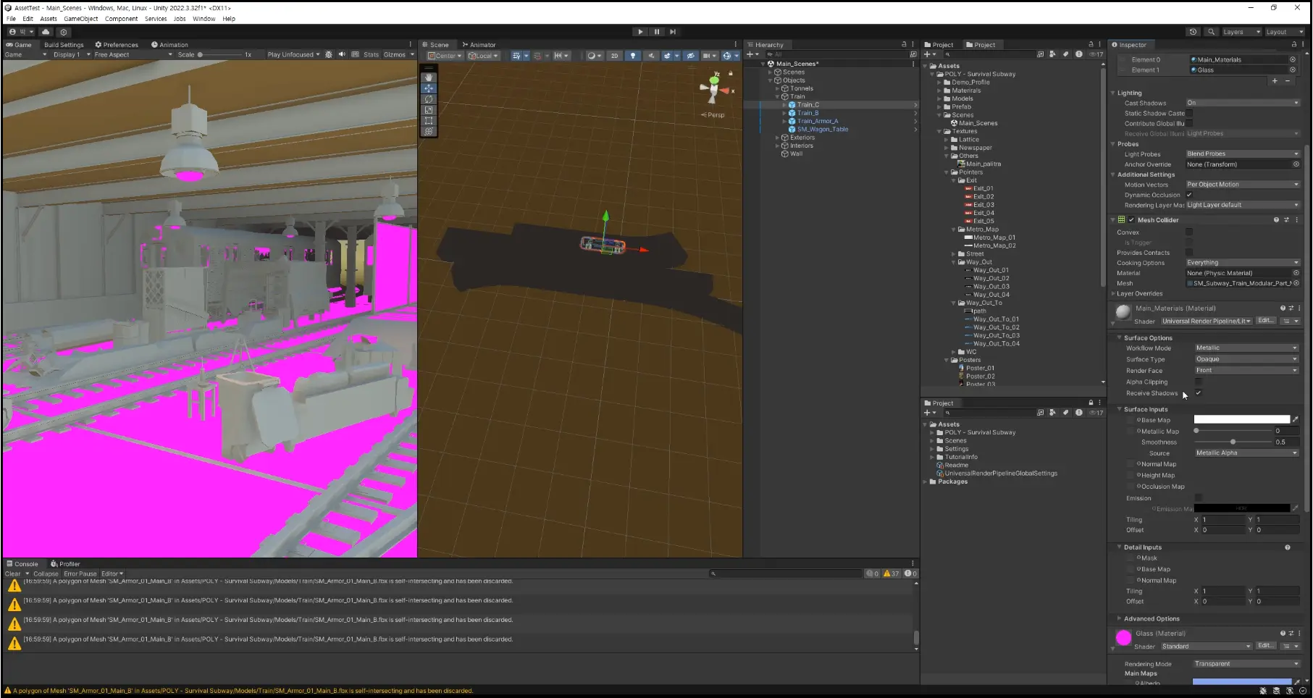Open the Component menu
Image resolution: width=1313 pixels, height=698 pixels.
121,19
